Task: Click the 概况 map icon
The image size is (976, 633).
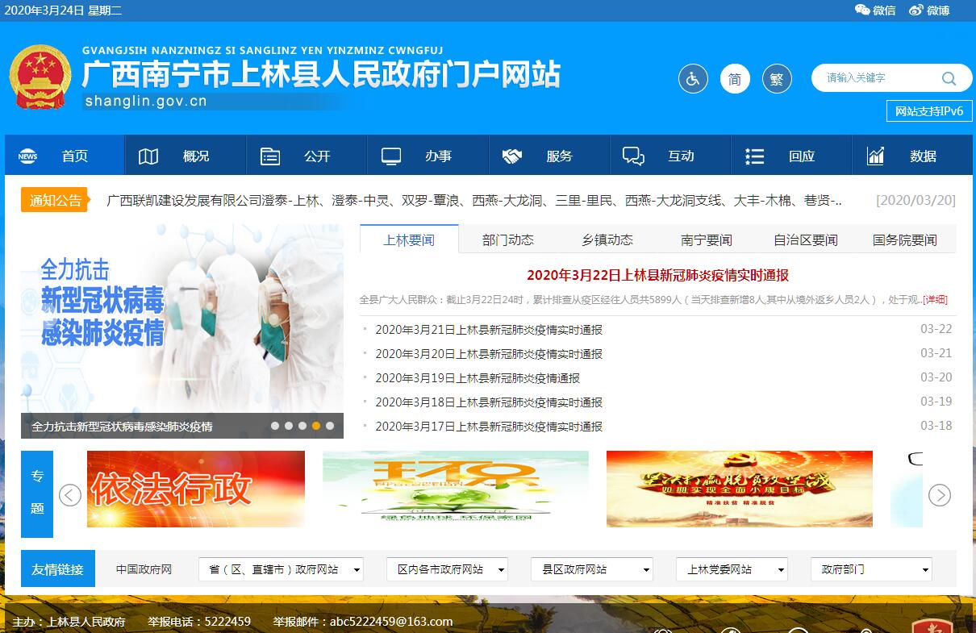Action: [x=148, y=156]
